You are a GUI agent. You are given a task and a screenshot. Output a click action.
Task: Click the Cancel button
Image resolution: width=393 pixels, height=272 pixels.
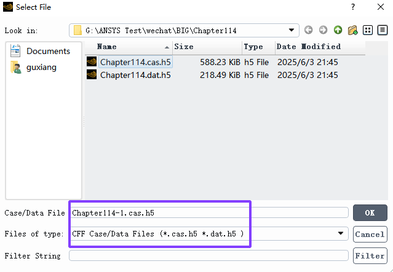(x=370, y=234)
